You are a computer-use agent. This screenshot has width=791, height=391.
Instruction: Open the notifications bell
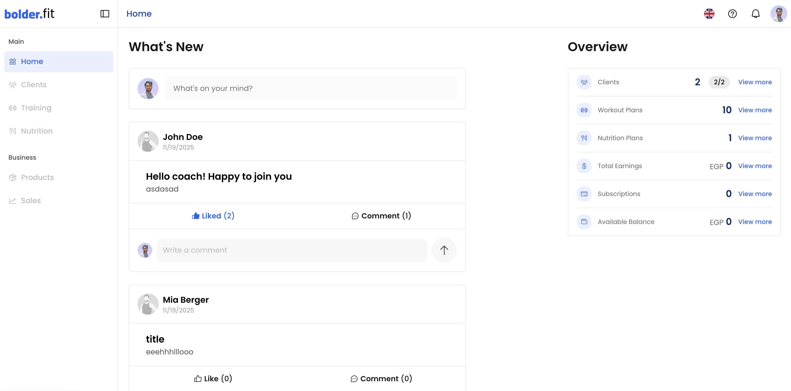point(755,14)
